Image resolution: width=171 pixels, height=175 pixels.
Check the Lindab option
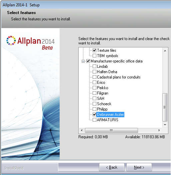coord(94,66)
